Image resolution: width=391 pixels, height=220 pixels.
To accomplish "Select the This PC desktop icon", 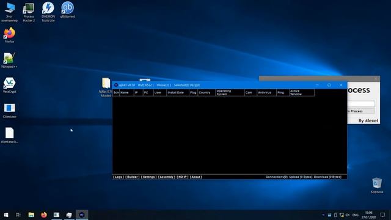I will point(10,12).
